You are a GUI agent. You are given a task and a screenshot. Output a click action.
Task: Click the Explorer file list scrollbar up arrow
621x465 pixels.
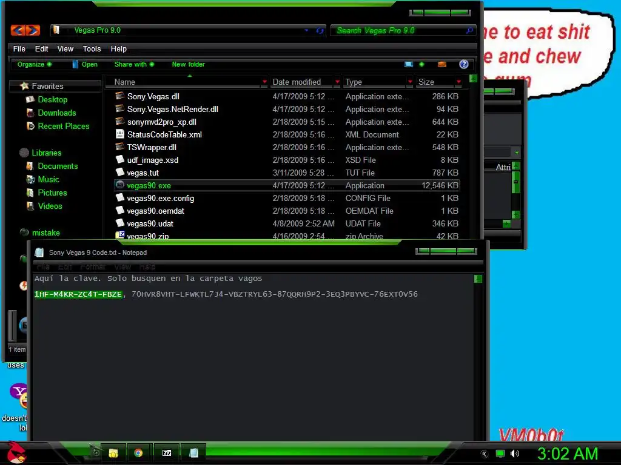(473, 79)
